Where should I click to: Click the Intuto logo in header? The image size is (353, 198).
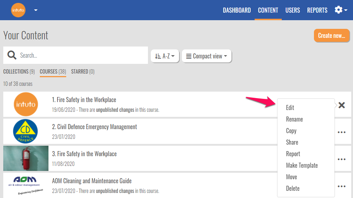[18, 10]
